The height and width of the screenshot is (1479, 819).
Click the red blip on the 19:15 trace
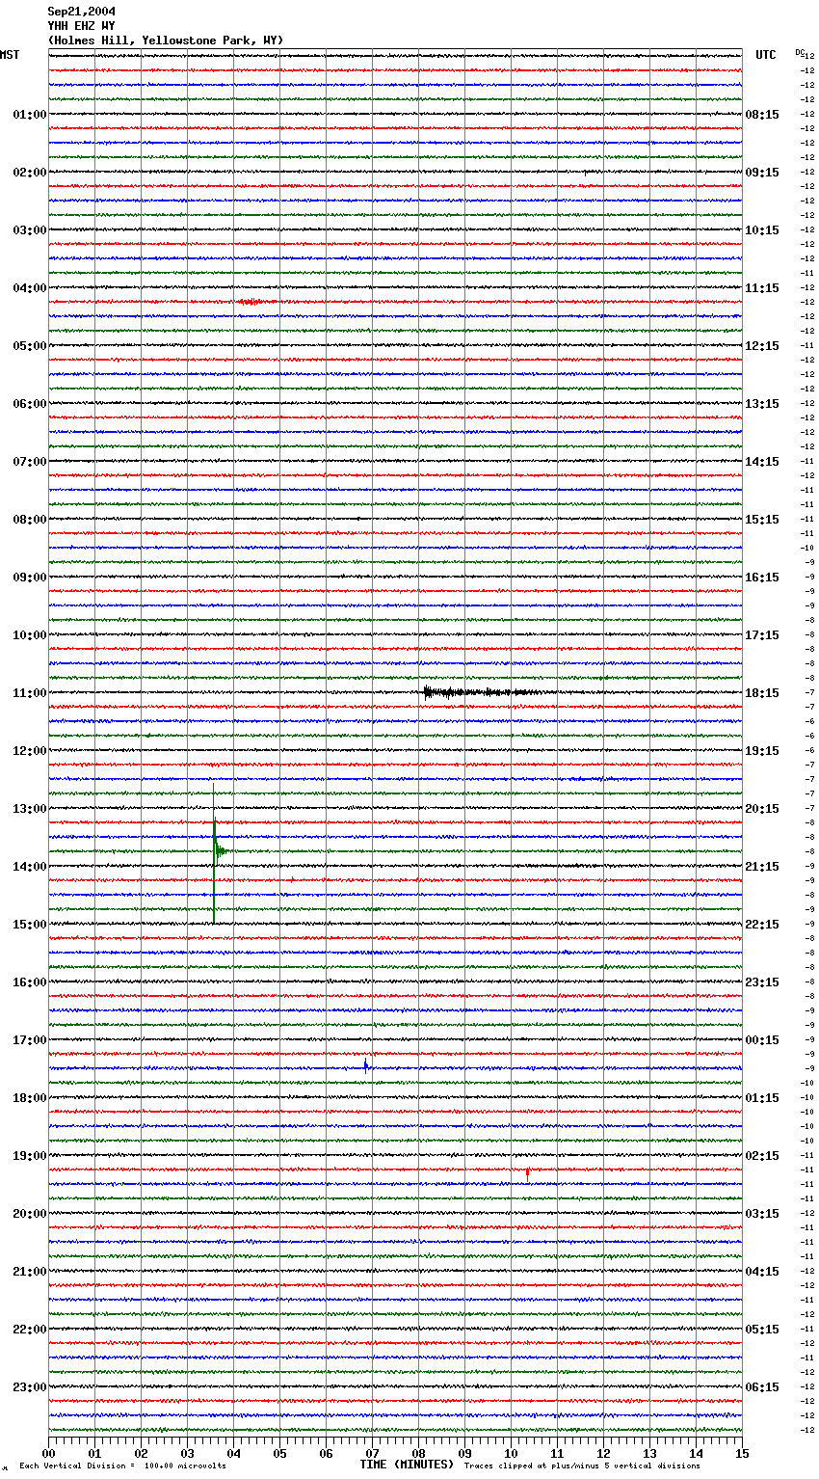pyautogui.click(x=527, y=1172)
